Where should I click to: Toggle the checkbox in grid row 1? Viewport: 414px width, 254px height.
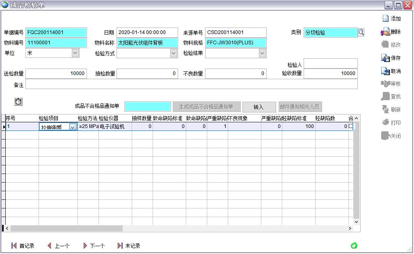pyautogui.click(x=350, y=126)
